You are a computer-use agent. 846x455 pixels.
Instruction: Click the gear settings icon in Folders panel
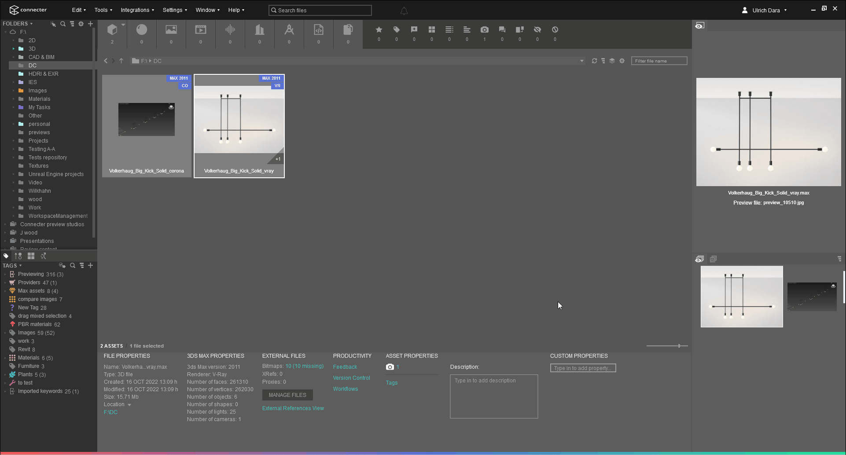tap(81, 24)
